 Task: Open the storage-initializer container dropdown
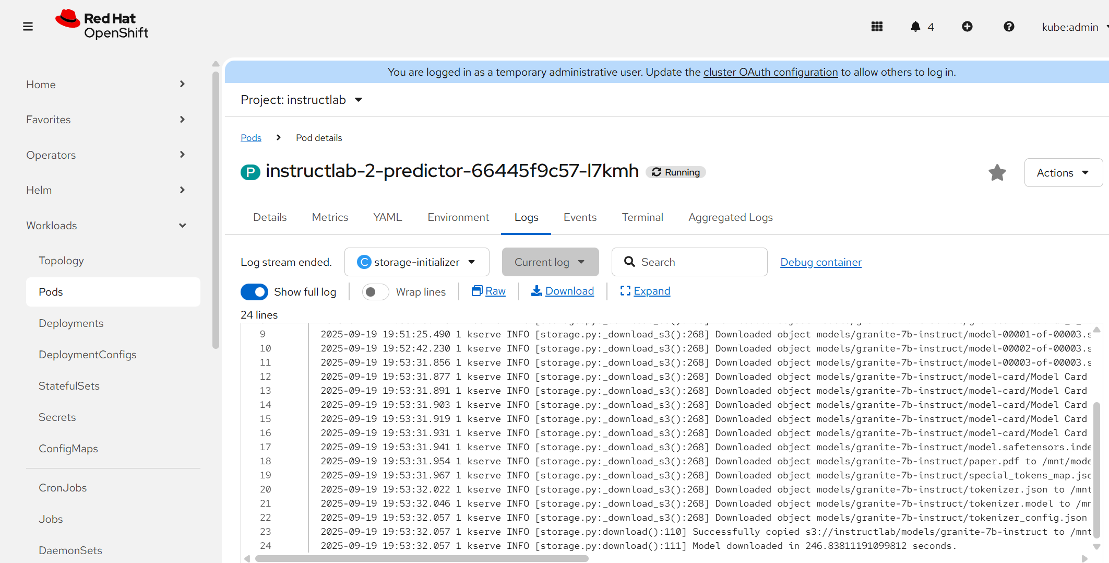coord(416,262)
